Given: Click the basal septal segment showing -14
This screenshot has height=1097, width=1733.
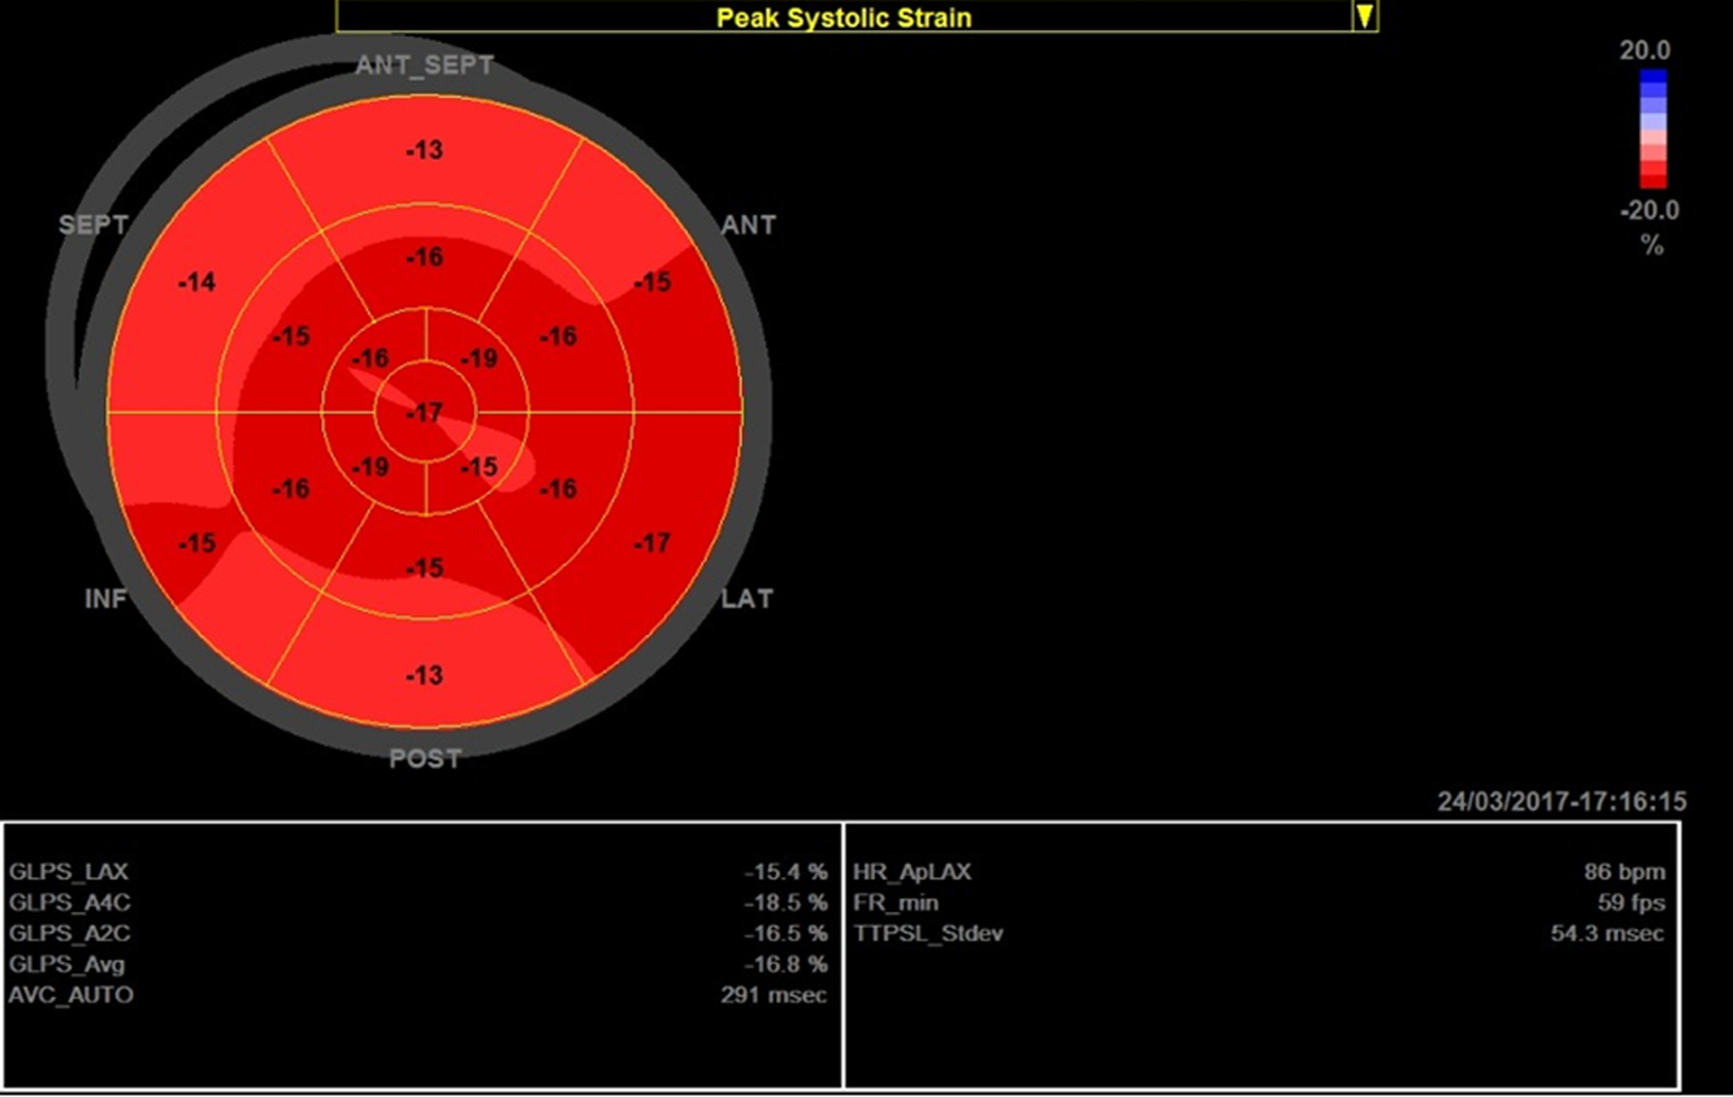Looking at the screenshot, I should (196, 283).
